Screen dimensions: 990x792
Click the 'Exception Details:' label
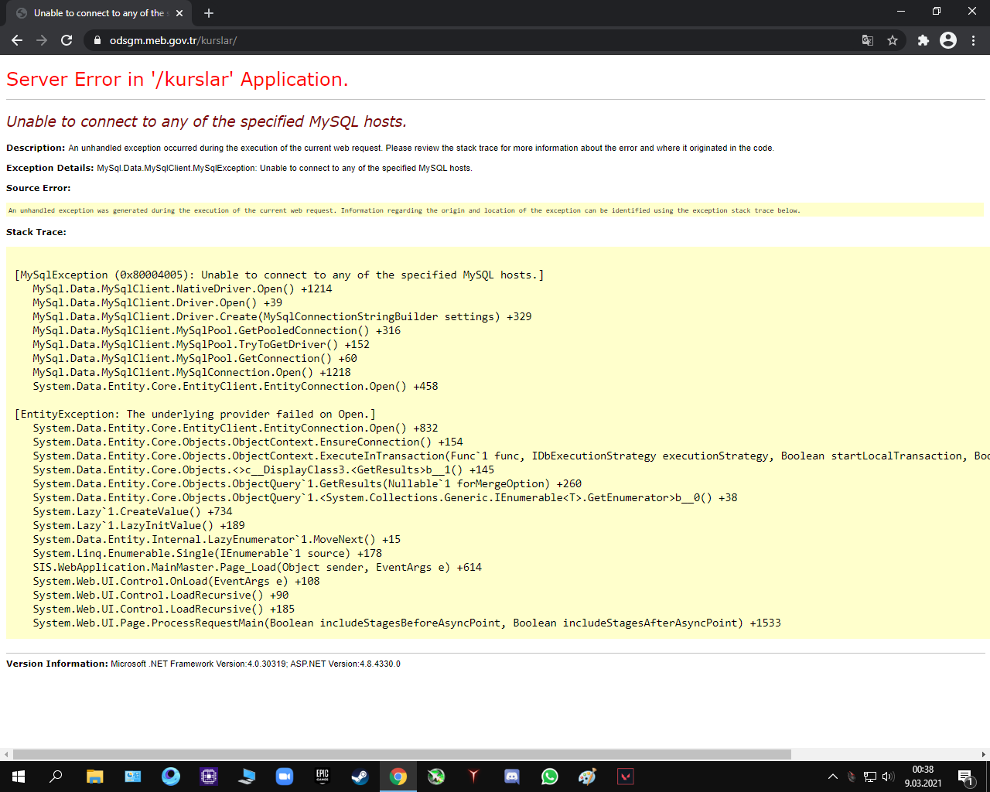[x=50, y=168]
